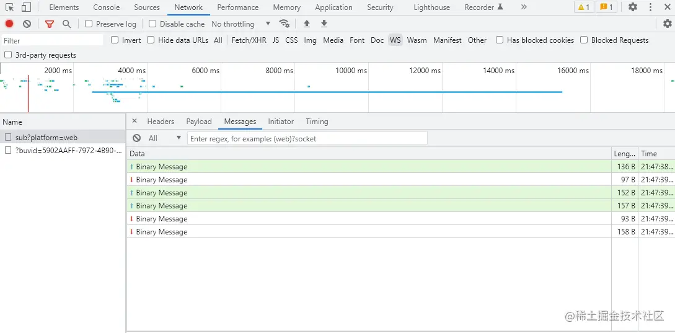Switch to the Elements tab
Viewport: 675px width, 333px height.
coord(64,7)
